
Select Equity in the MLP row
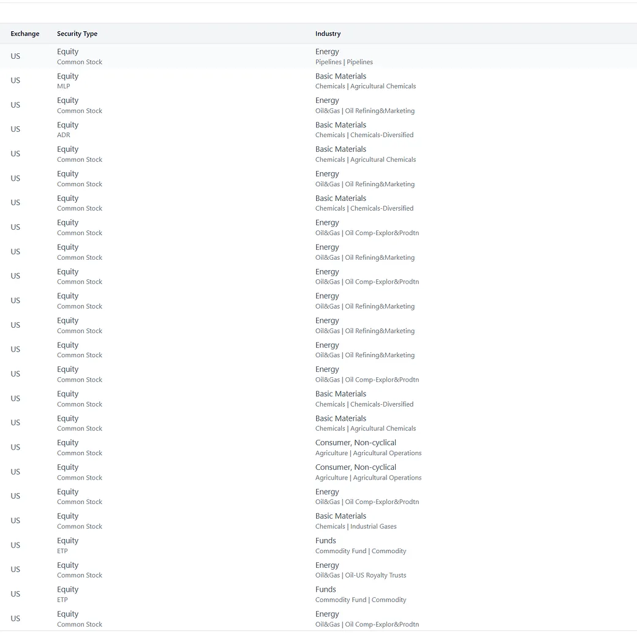(68, 77)
